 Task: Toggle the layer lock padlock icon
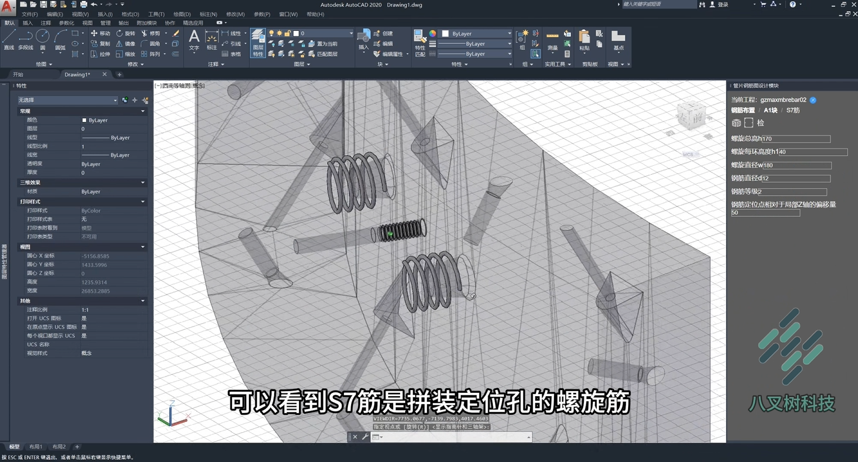pyautogui.click(x=288, y=33)
